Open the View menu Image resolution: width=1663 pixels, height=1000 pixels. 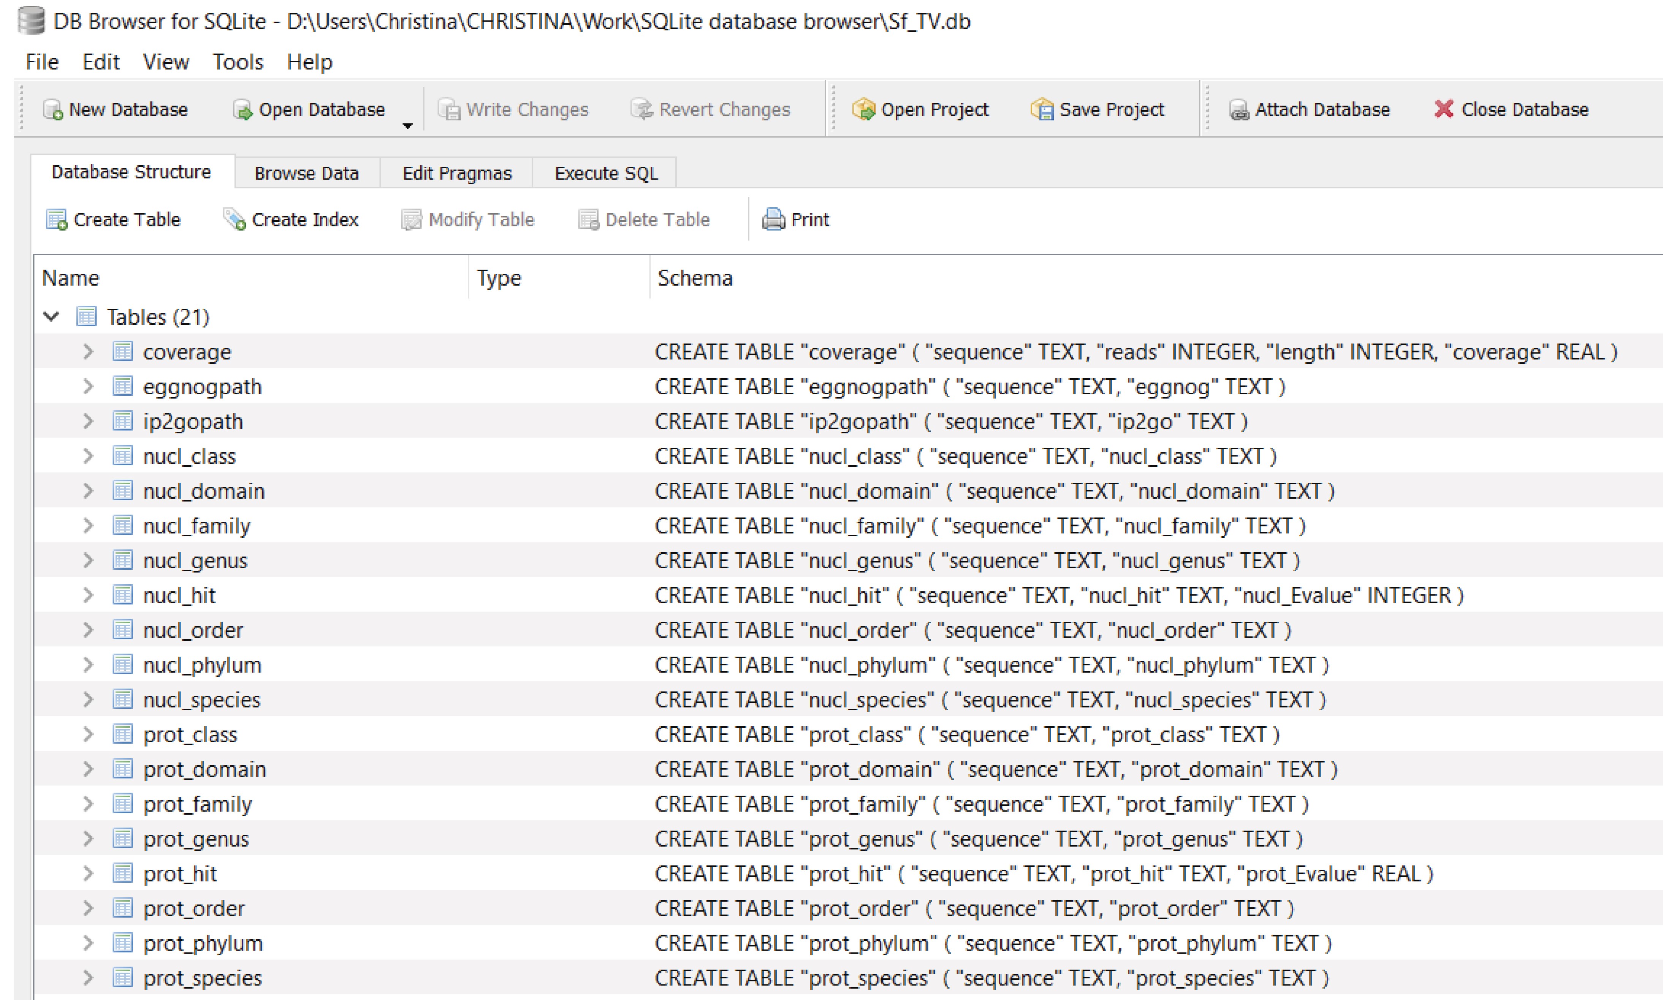(x=166, y=62)
